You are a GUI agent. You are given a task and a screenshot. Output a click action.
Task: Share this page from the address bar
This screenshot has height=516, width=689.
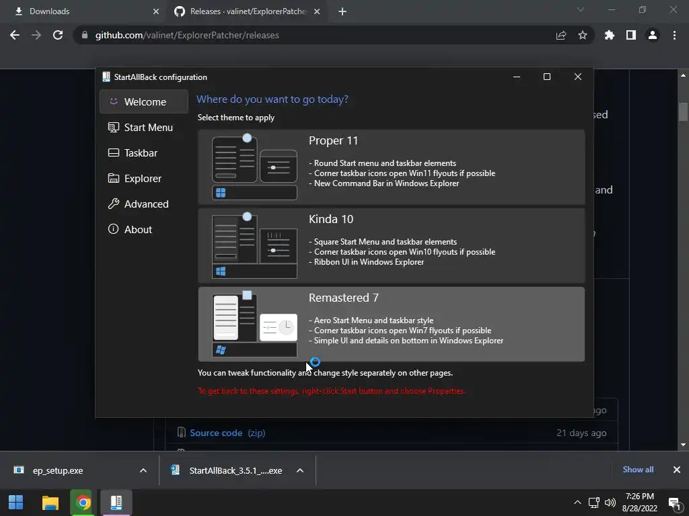coord(561,35)
